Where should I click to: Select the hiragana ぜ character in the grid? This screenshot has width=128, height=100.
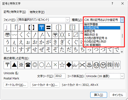[x=41, y=49]
